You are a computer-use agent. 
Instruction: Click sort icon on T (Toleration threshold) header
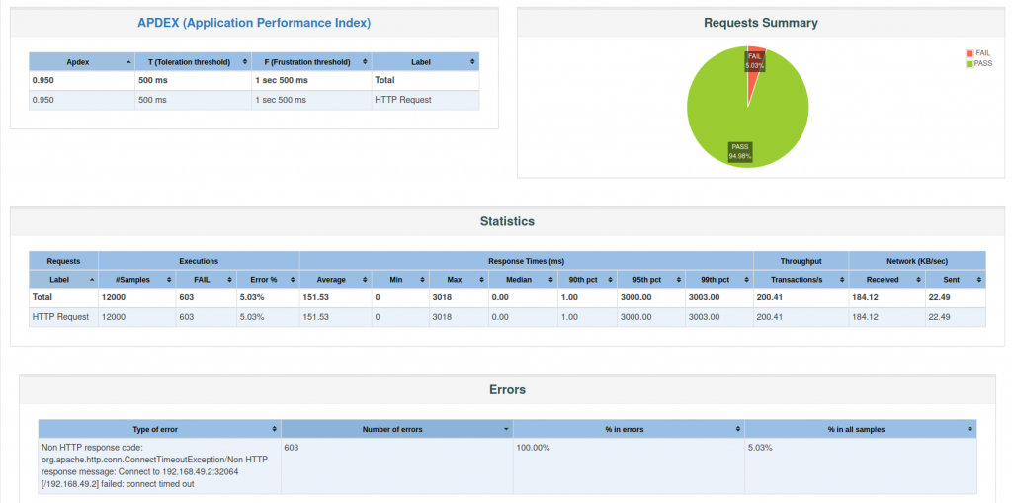[245, 62]
